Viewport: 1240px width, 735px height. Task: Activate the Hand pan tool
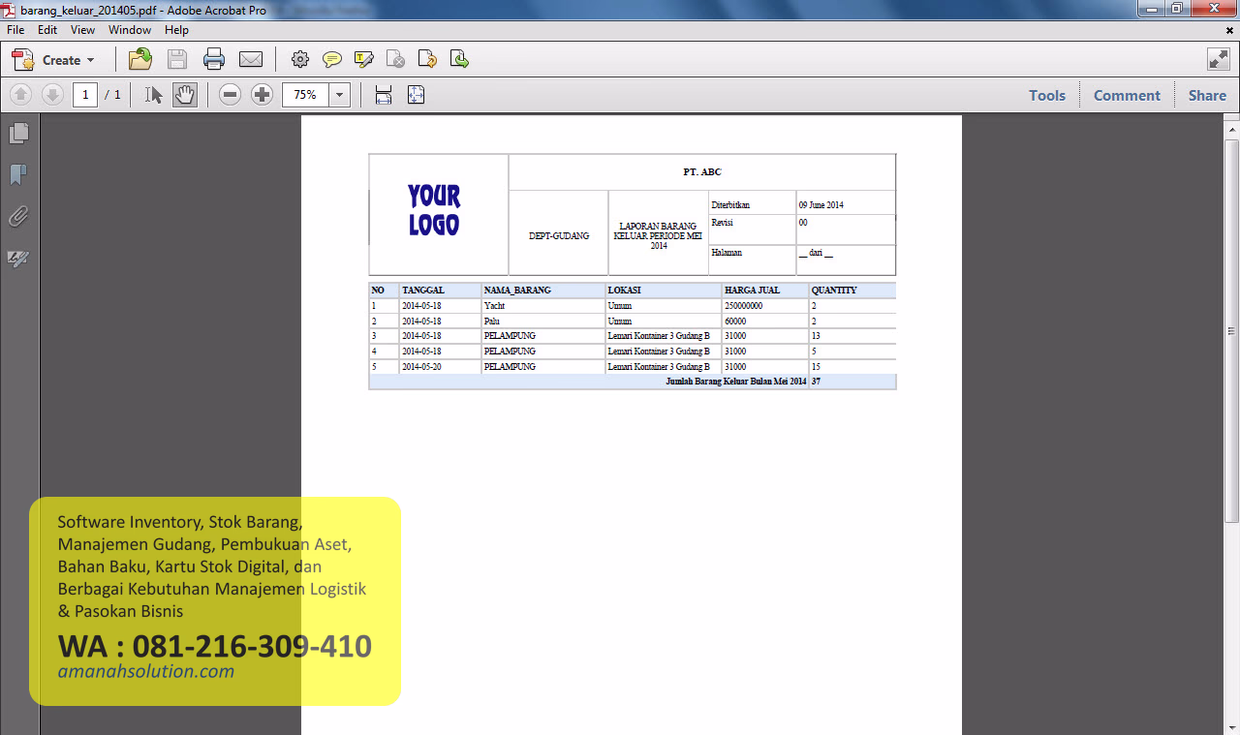[185, 95]
